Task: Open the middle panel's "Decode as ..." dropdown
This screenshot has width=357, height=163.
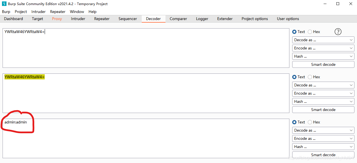Action: pos(323,85)
